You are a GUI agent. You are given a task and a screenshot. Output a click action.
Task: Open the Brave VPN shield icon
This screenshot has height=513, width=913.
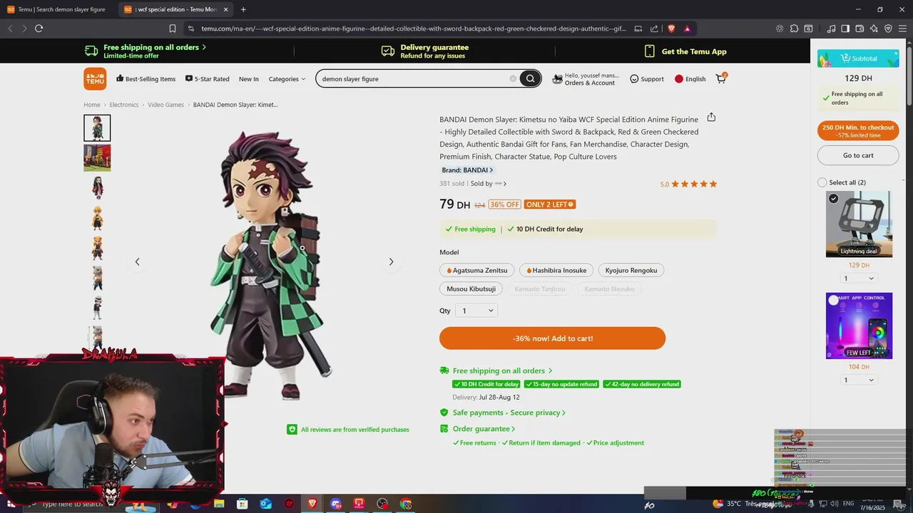pos(888,28)
